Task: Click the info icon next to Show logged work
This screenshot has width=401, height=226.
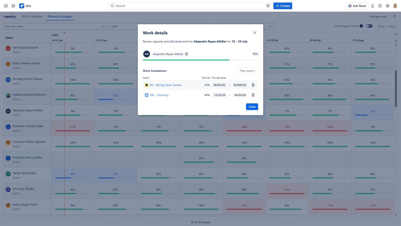Action: coord(361,26)
